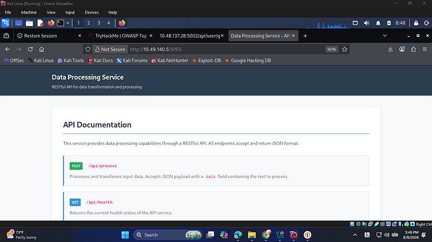Open the VirtualBox Input menu
Viewport: 432px width, 242px height.
(70, 12)
